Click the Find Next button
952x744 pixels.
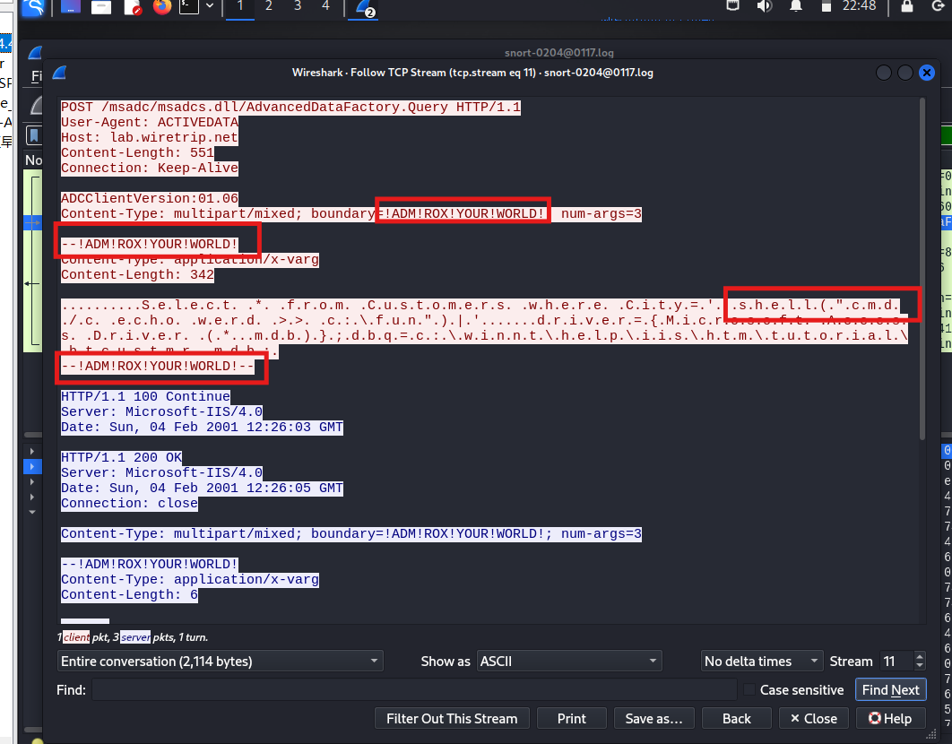(x=891, y=690)
